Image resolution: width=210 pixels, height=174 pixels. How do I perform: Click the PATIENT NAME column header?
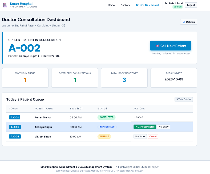pos(44,109)
